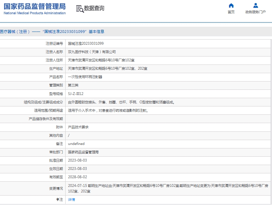Click the 产品储存条件及有效期 row label
The image size is (272, 207).
coord(46,119)
